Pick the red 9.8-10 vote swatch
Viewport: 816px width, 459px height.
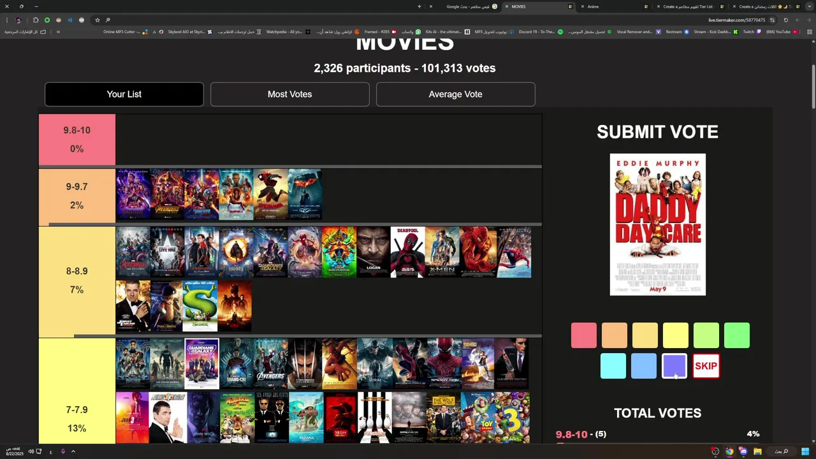point(584,335)
